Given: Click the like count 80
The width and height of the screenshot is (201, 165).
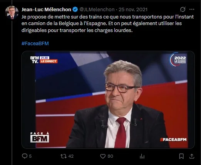Looking at the screenshot, I should coord(110,156).
